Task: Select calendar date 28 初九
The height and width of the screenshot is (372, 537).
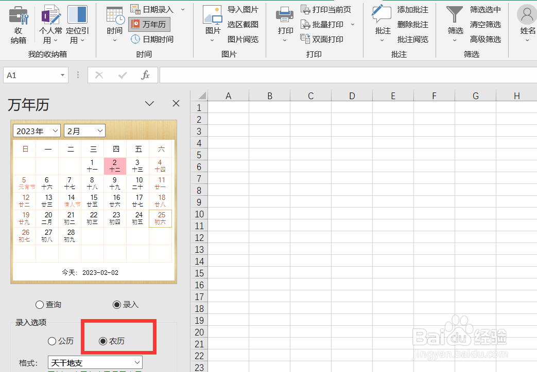Action: tap(70, 235)
